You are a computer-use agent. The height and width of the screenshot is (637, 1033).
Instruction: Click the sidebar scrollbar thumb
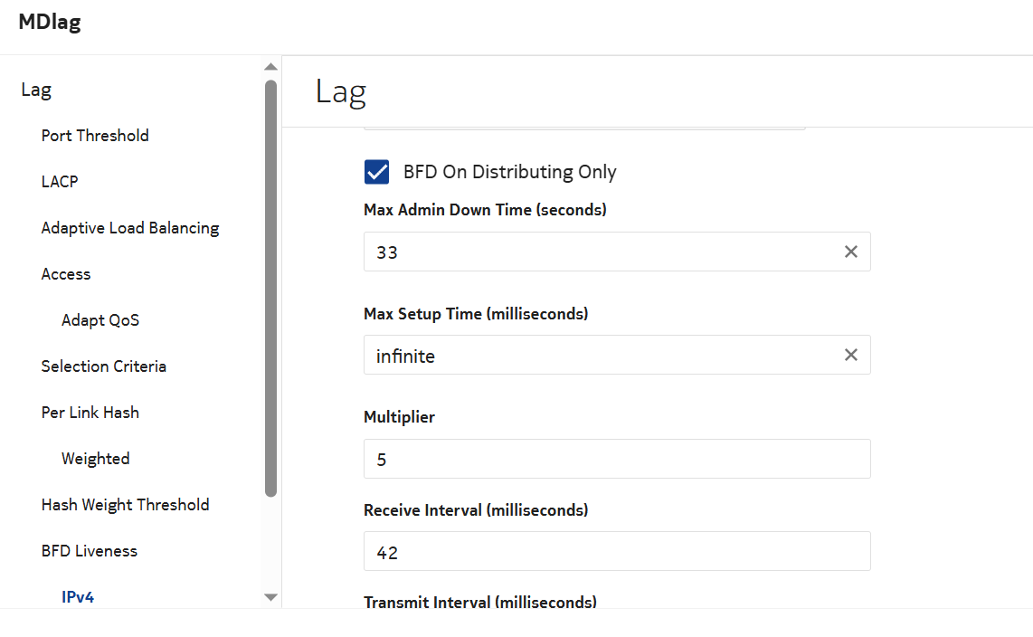pyautogui.click(x=270, y=288)
